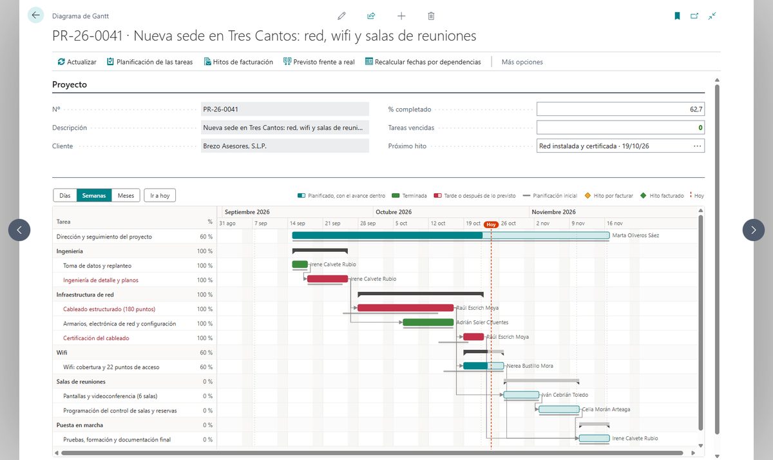The width and height of the screenshot is (773, 460).
Task: Select Dirección y seguimiento del proyecto row
Action: 135,236
